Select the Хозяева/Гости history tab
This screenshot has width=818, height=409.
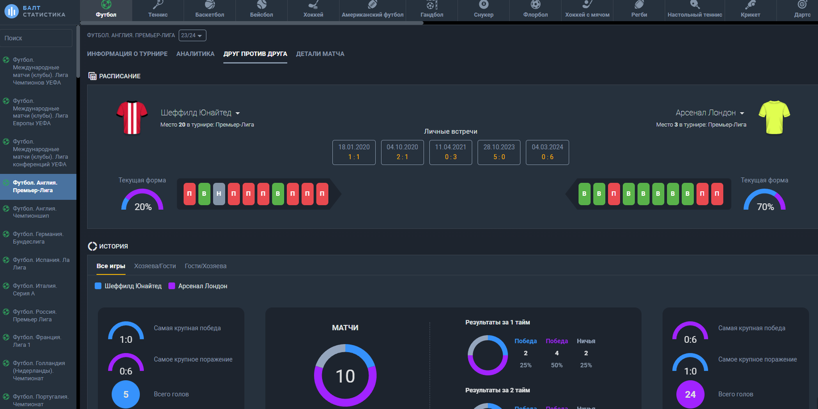(155, 266)
